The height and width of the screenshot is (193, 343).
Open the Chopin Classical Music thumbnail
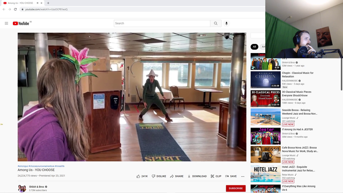[x=266, y=80]
